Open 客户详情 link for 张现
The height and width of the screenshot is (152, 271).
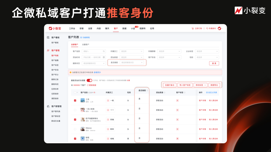pos(202,138)
